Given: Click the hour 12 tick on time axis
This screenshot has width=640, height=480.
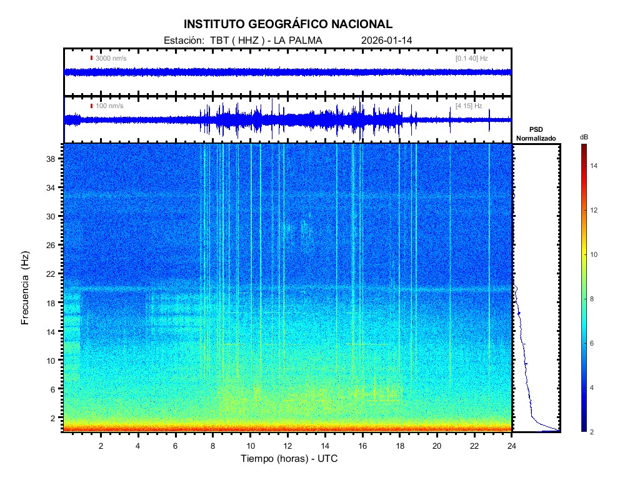Looking at the screenshot, I should (x=287, y=446).
